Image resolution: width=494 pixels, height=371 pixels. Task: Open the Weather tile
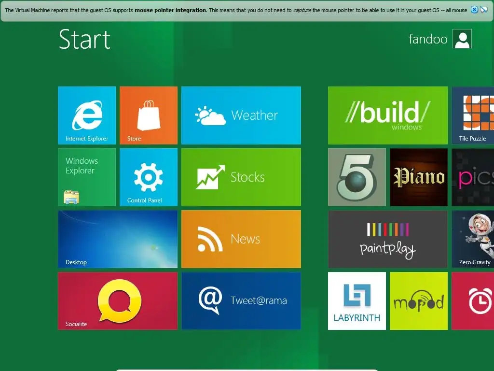tap(241, 115)
